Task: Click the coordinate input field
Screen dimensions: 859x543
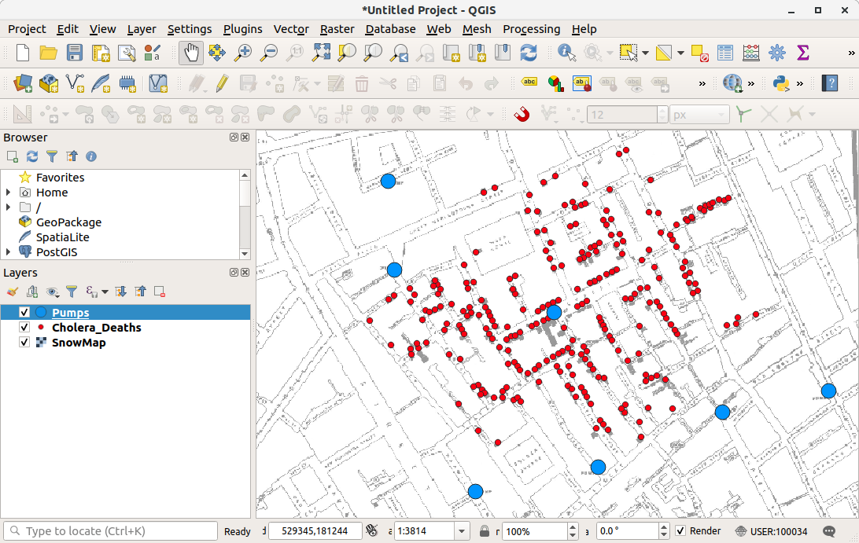Action: [x=315, y=531]
